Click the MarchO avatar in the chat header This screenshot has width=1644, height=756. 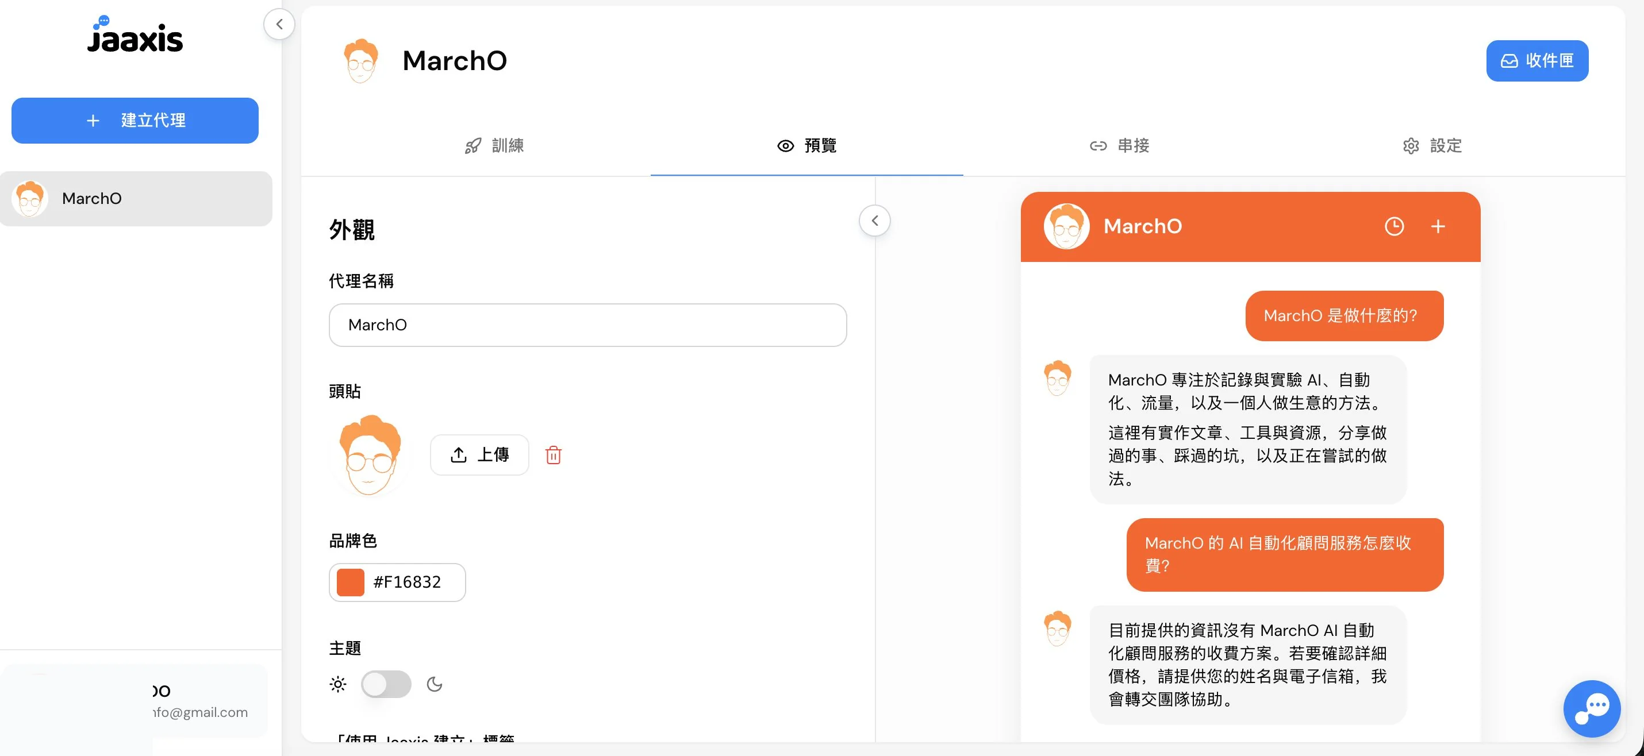(1066, 226)
